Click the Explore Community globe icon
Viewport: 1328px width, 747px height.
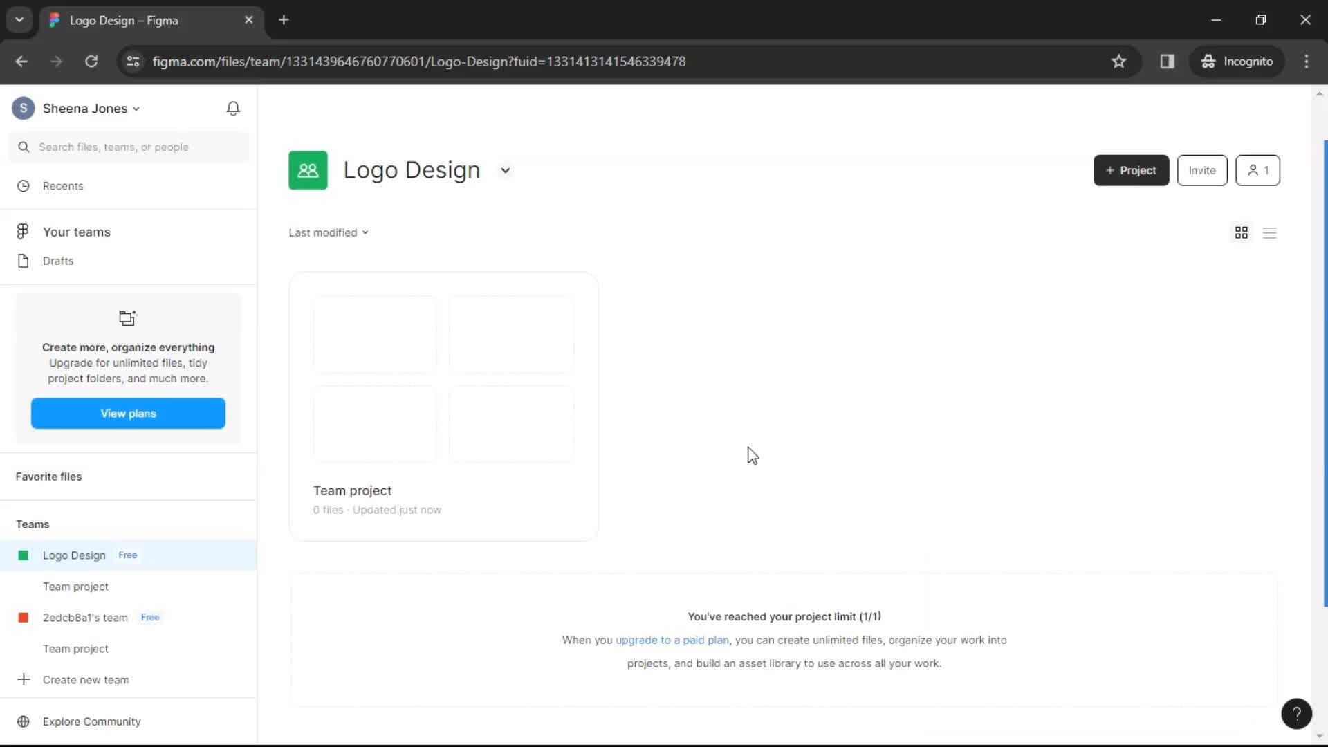[x=24, y=721]
